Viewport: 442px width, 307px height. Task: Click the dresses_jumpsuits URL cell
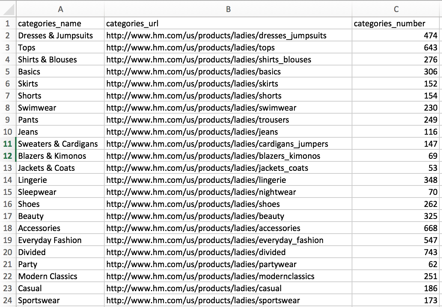228,35
